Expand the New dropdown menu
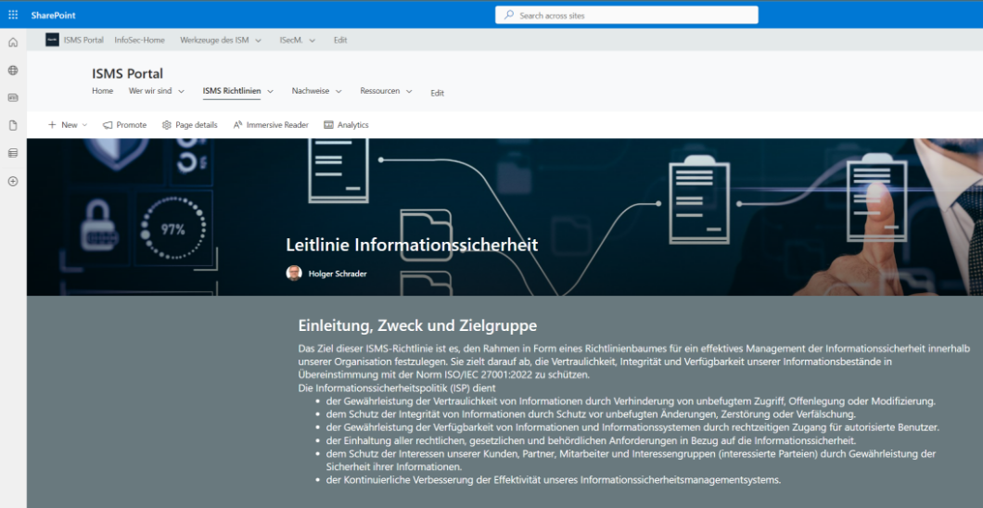This screenshot has height=508, width=983. [x=68, y=124]
